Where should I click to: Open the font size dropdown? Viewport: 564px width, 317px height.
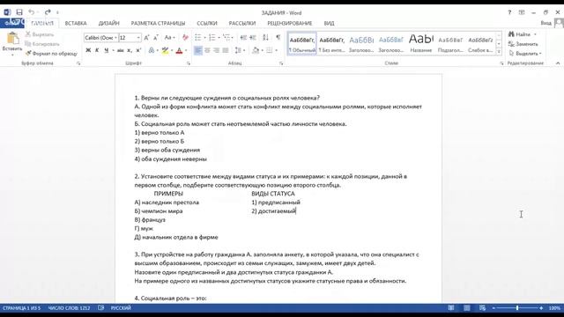pos(138,38)
